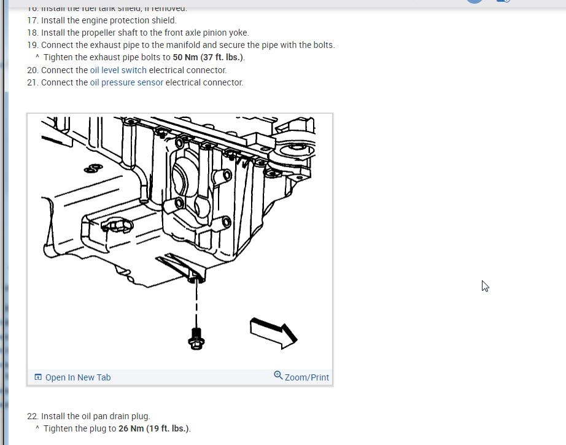Click the bold 50 Nm (37 ft. lbs.) value
The height and width of the screenshot is (445, 566).
point(208,58)
